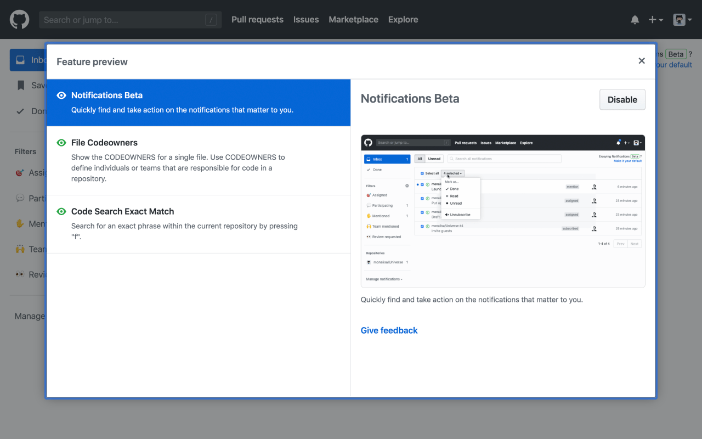The image size is (702, 439).
Task: Open the Marketplace menu item
Action: coord(353,19)
